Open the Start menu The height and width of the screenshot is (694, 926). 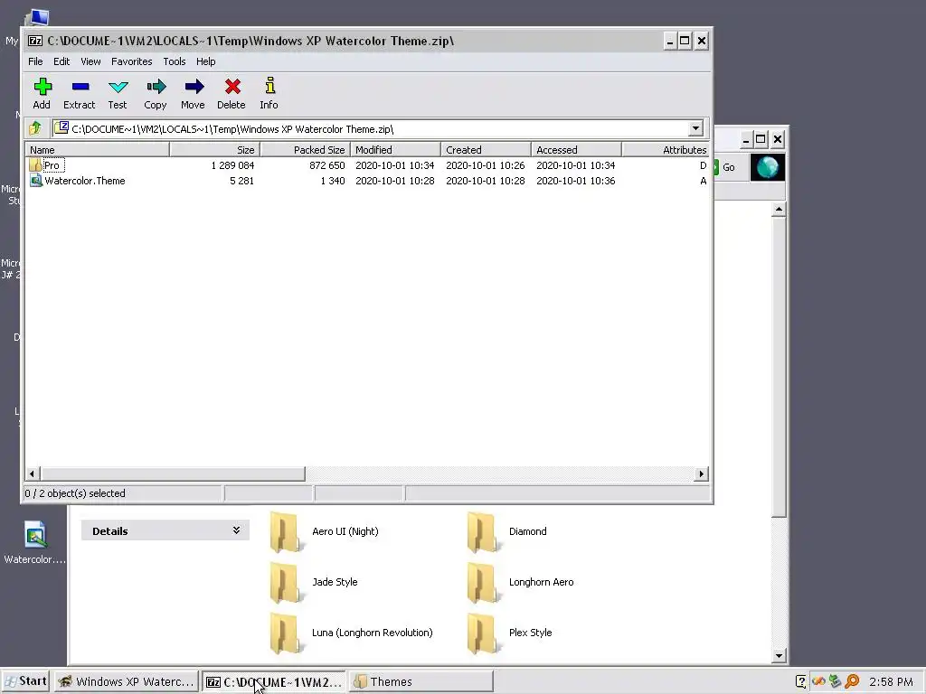click(x=25, y=681)
